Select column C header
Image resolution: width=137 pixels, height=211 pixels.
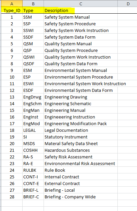click(x=81, y=4)
